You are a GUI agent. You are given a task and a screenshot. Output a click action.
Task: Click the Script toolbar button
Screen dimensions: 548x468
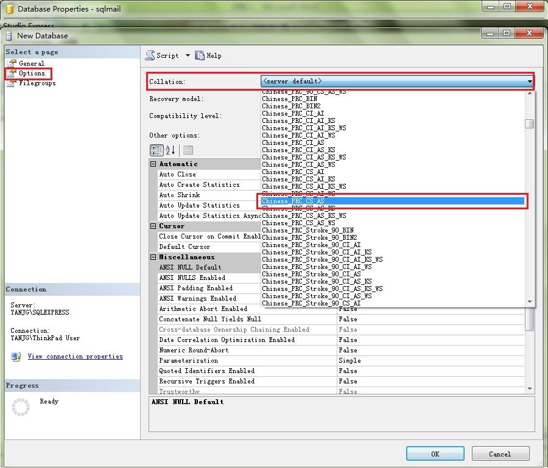[162, 55]
